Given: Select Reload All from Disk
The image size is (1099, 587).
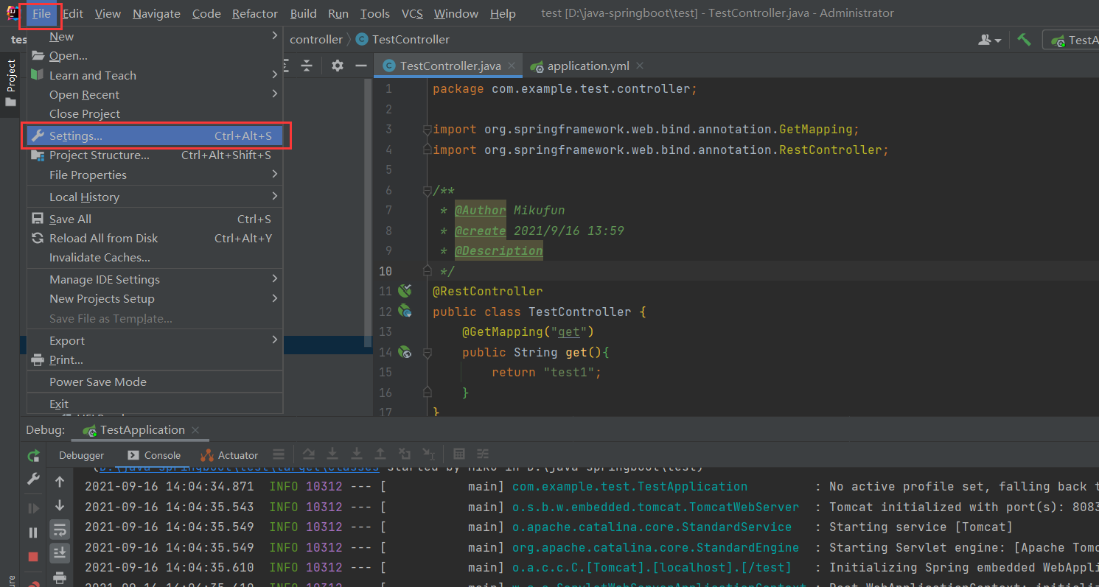Looking at the screenshot, I should click(155, 239).
